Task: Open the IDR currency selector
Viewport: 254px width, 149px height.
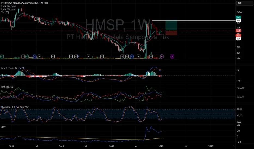Action: tap(244, 3)
